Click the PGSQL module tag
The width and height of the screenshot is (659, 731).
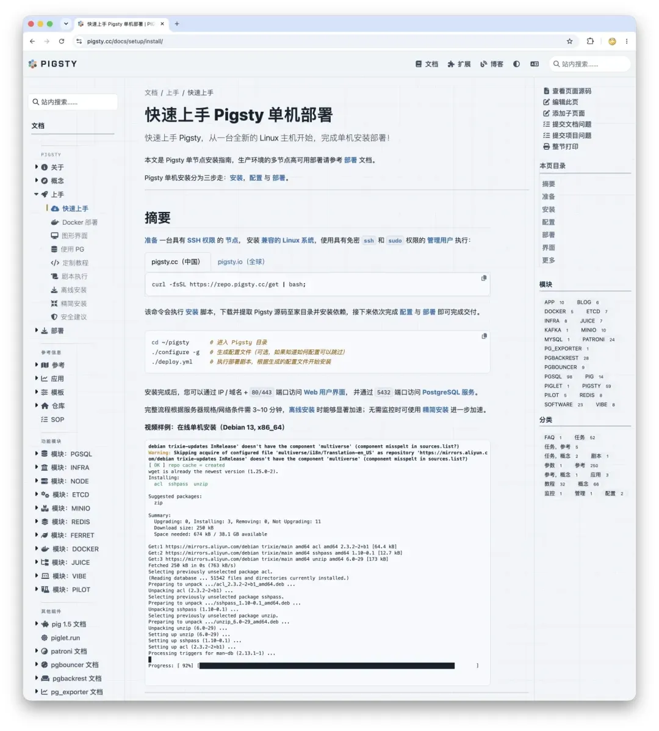click(x=558, y=377)
